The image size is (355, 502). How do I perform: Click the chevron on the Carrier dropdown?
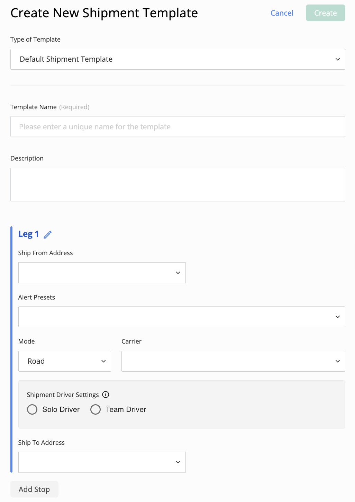337,361
